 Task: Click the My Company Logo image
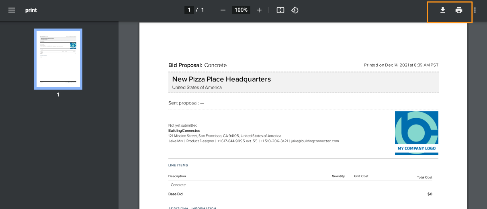point(416,133)
